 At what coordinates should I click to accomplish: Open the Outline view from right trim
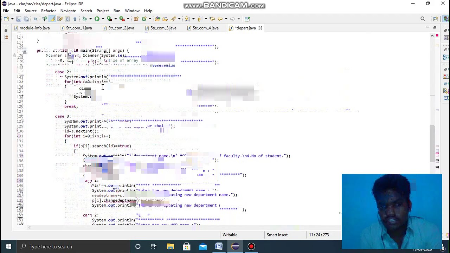point(446,57)
